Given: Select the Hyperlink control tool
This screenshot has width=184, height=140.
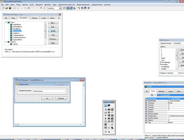Looking at the screenshot, I should (112, 128).
